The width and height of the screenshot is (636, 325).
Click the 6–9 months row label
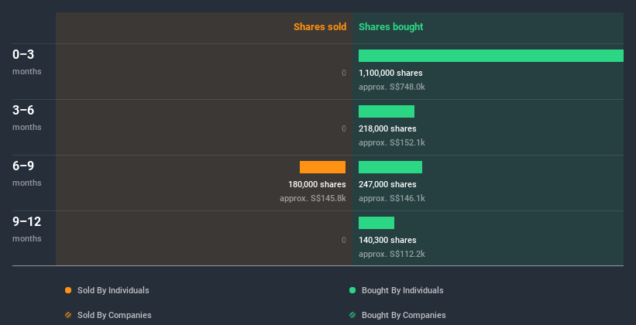coord(27,173)
